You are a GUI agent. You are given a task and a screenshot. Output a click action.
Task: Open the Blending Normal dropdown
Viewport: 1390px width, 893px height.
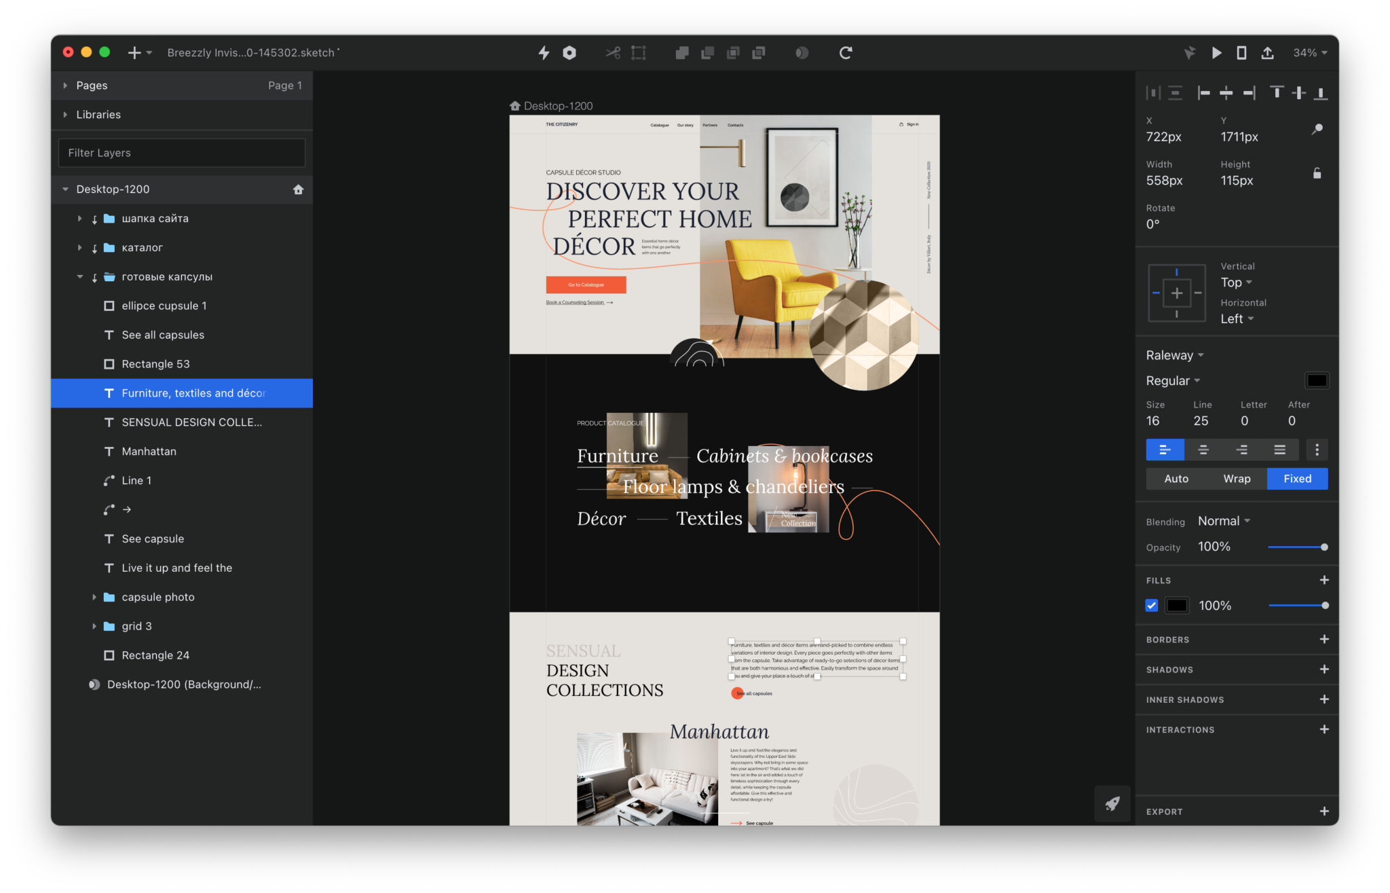1224,521
